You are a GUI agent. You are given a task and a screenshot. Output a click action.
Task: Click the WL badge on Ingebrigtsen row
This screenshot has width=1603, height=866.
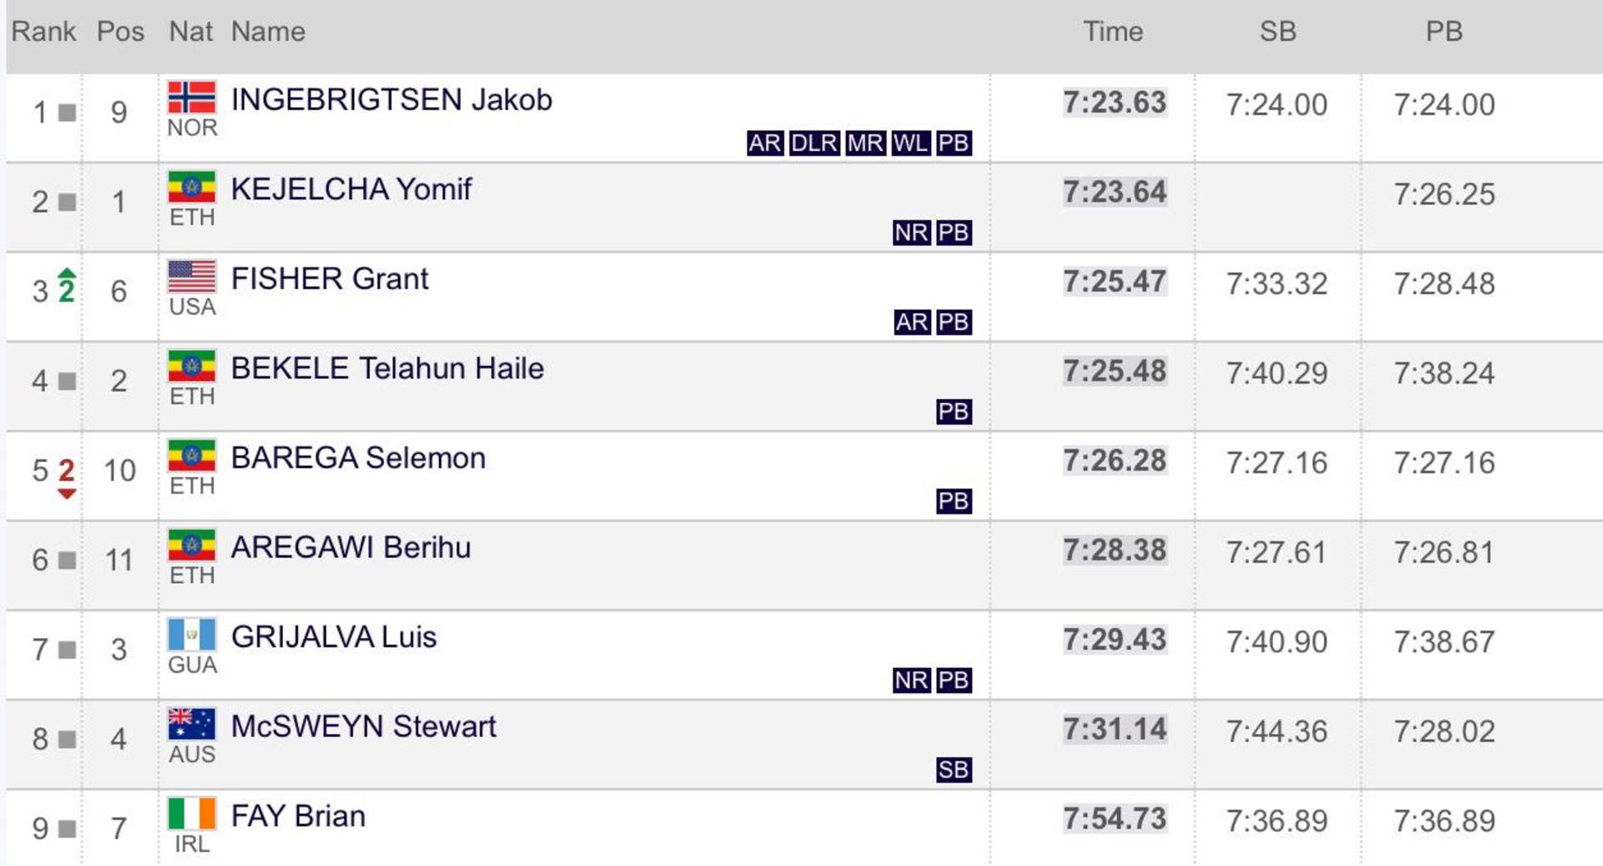tap(910, 143)
